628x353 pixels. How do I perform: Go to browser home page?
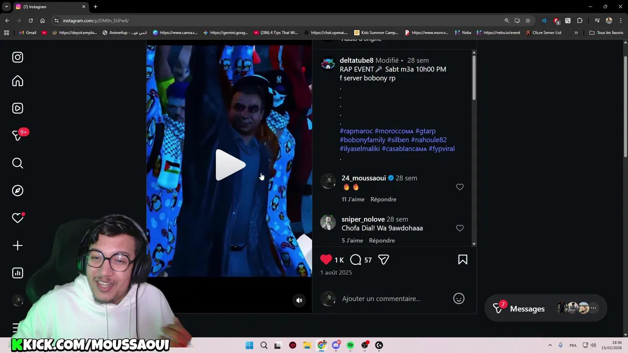tap(43, 21)
